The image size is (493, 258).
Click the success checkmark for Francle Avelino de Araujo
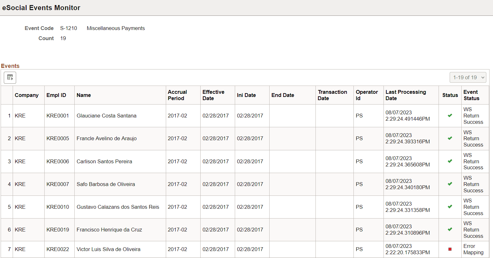tap(450, 138)
